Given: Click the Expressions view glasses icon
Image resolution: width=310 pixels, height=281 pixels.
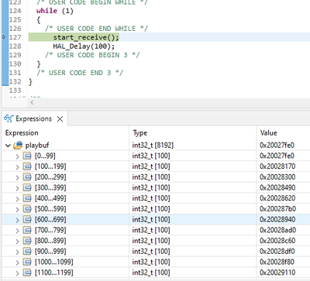Looking at the screenshot, I should tap(9, 118).
